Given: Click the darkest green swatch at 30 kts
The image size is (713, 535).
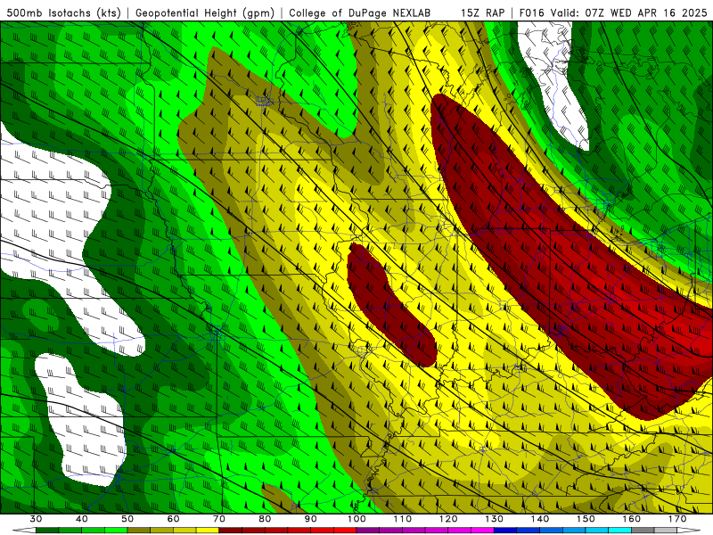Looking at the screenshot, I should point(47,531).
